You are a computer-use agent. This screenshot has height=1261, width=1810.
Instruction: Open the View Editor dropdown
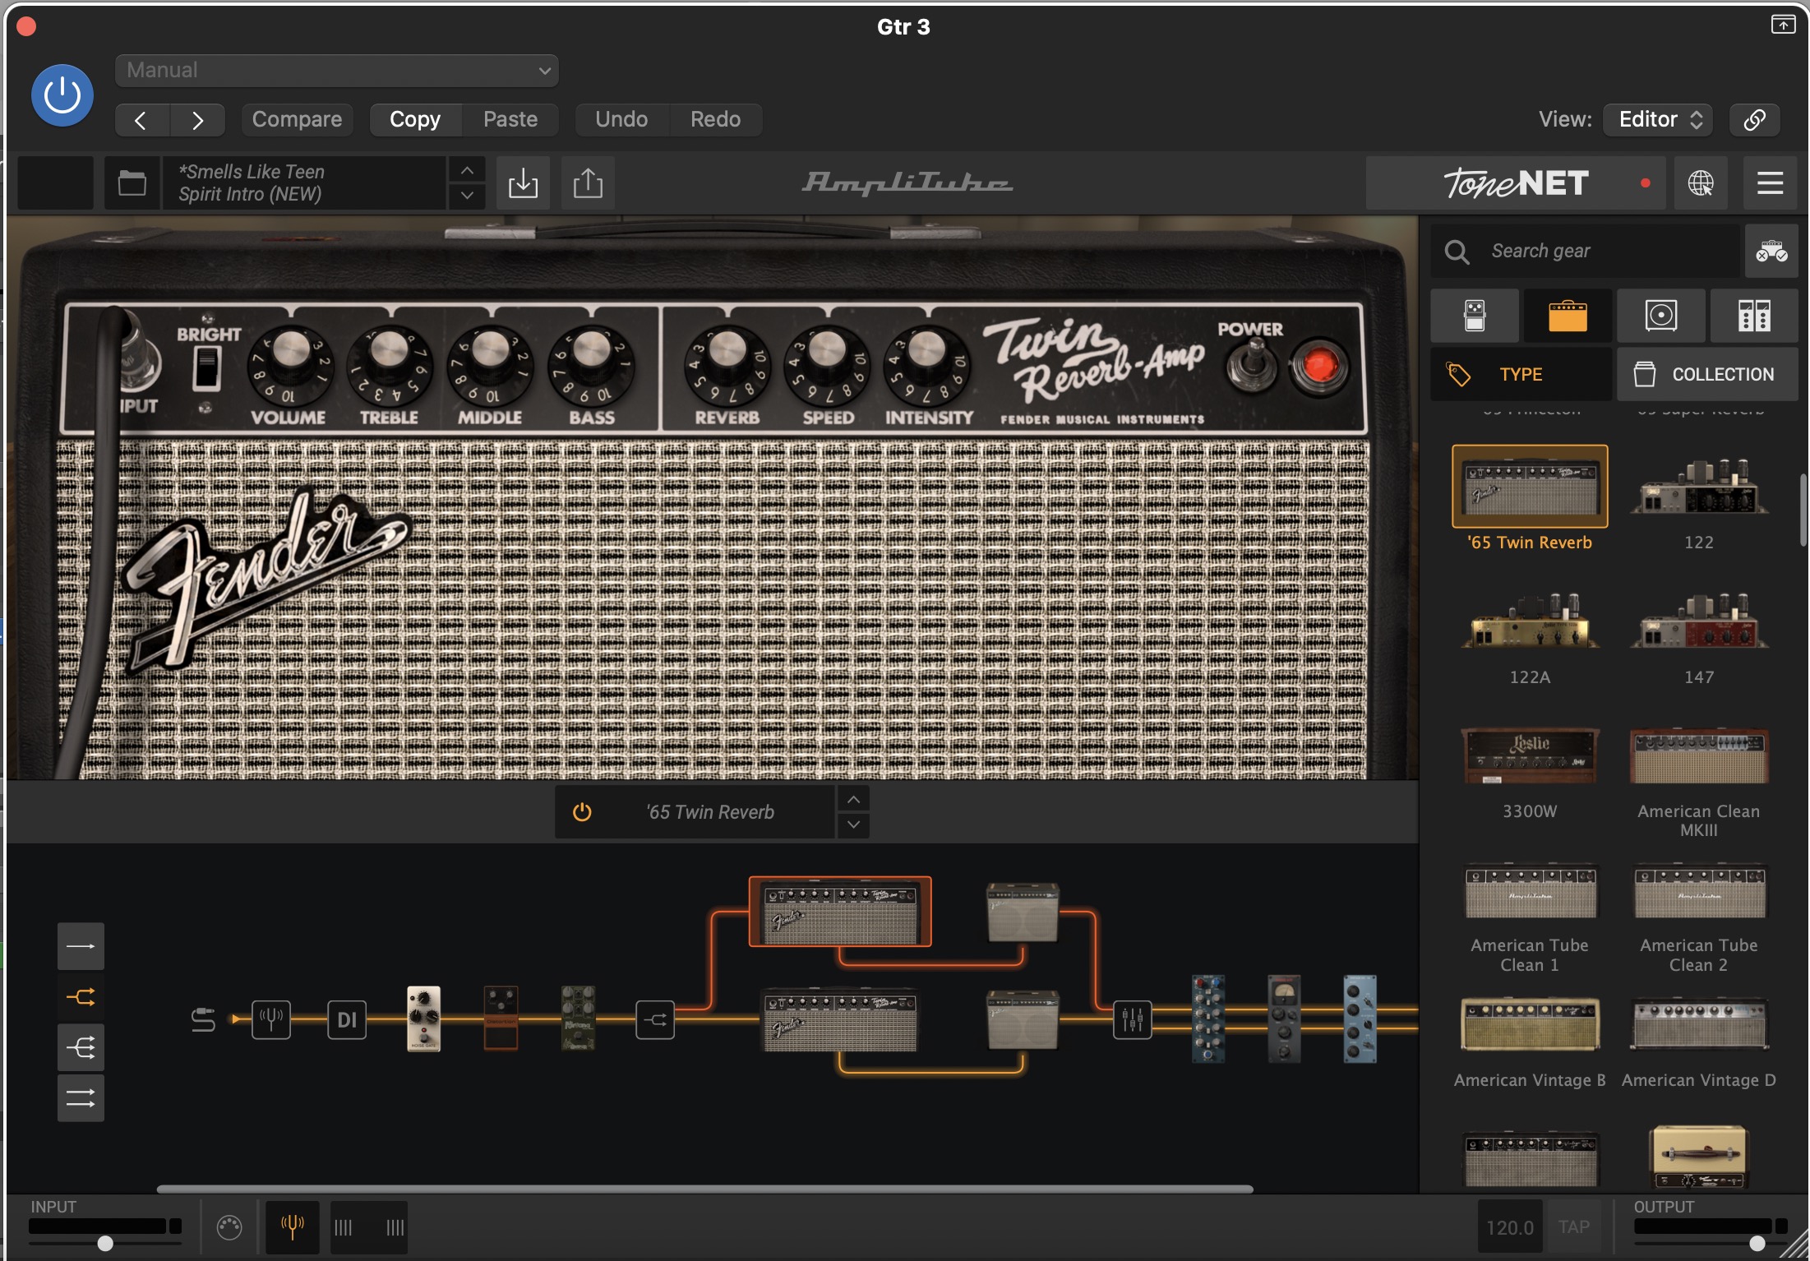click(1659, 120)
